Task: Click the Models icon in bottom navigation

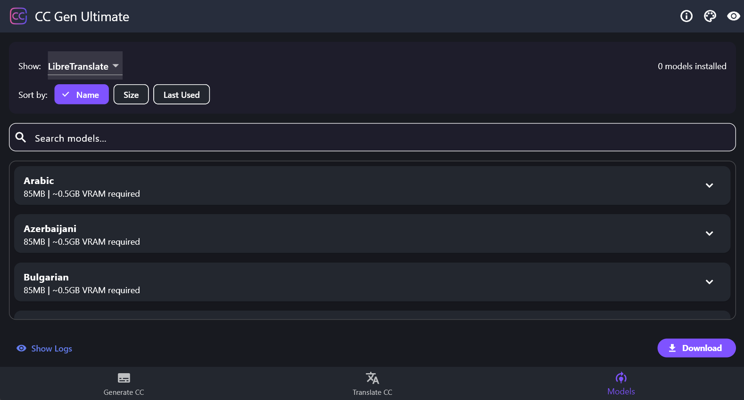Action: [621, 378]
